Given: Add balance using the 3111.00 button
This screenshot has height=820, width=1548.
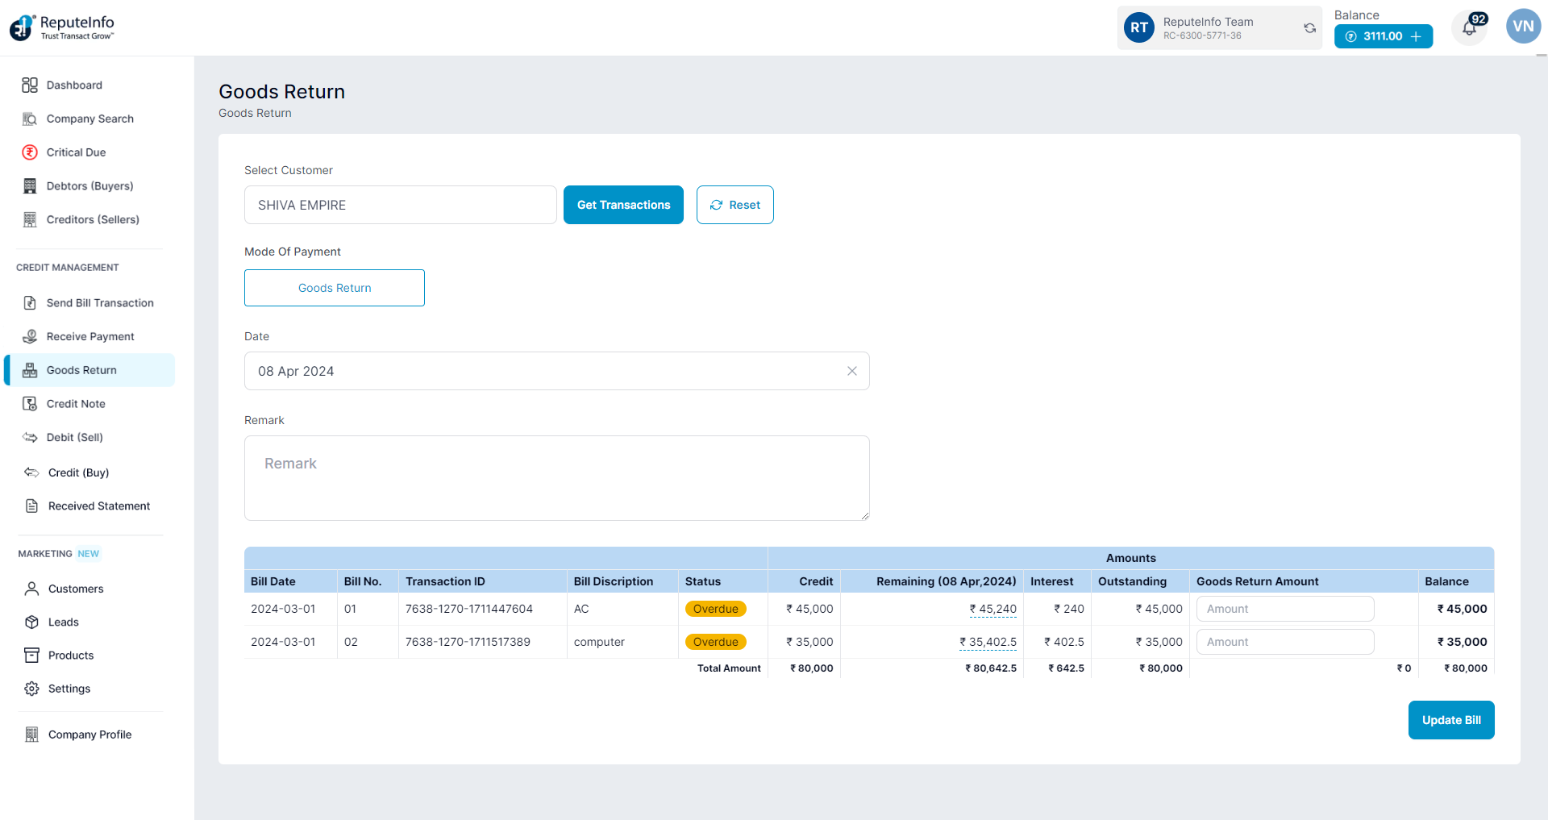Looking at the screenshot, I should click(1383, 36).
